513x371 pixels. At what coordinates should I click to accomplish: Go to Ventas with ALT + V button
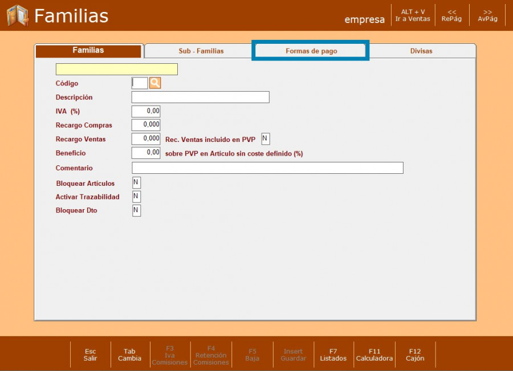click(413, 15)
